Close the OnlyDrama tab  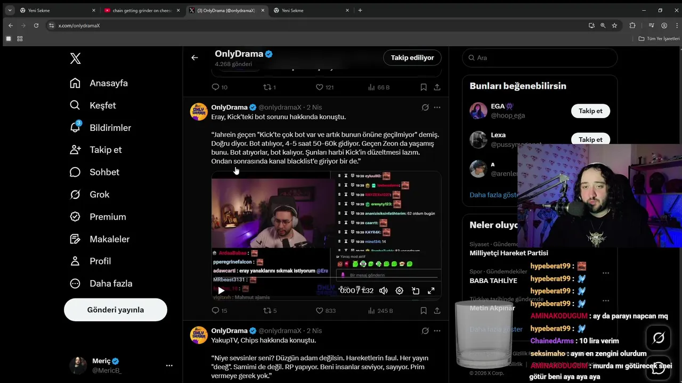(263, 10)
